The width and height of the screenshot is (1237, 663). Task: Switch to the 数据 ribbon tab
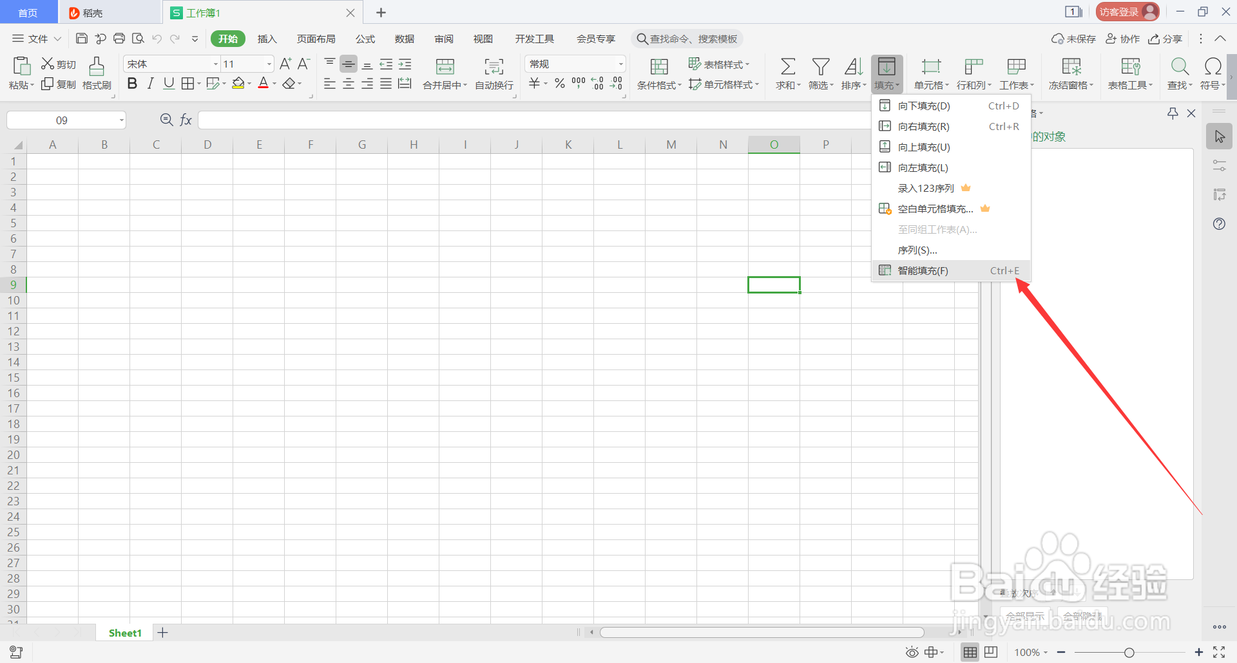coord(404,39)
